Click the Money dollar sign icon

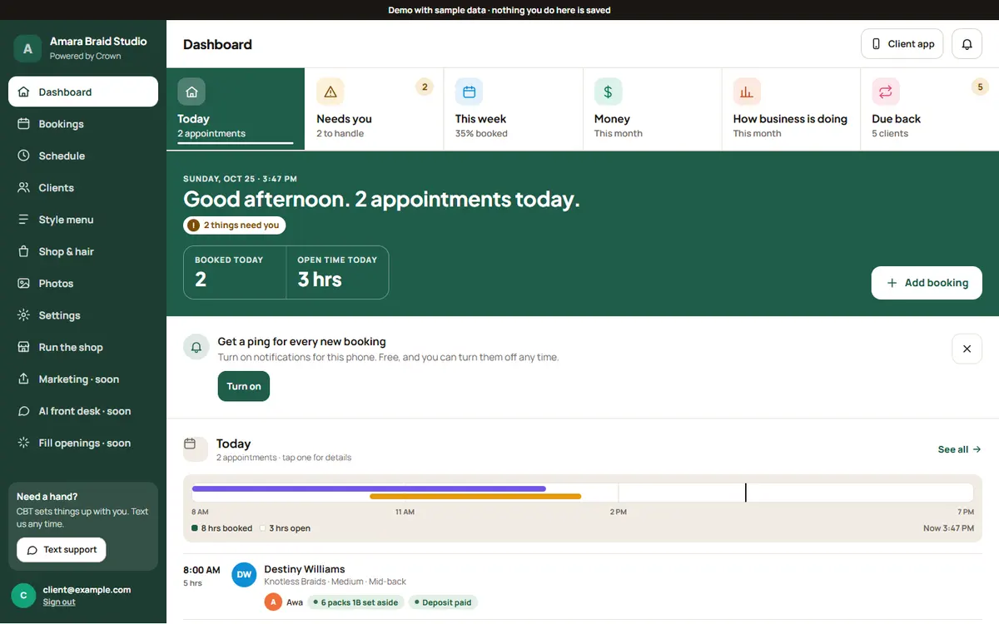(608, 92)
